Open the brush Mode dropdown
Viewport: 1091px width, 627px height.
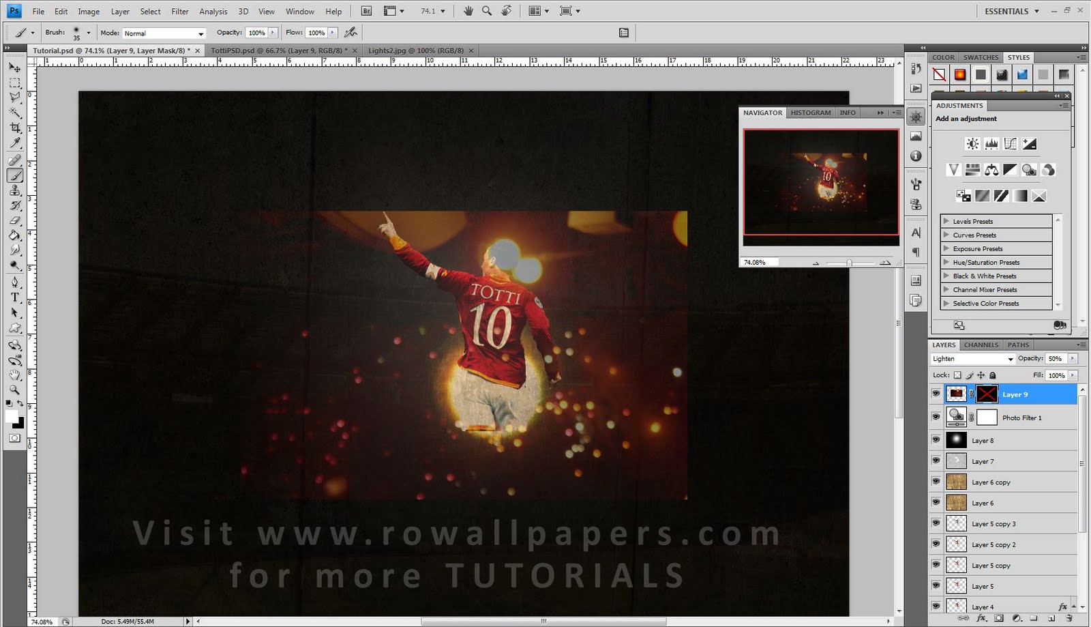point(164,33)
